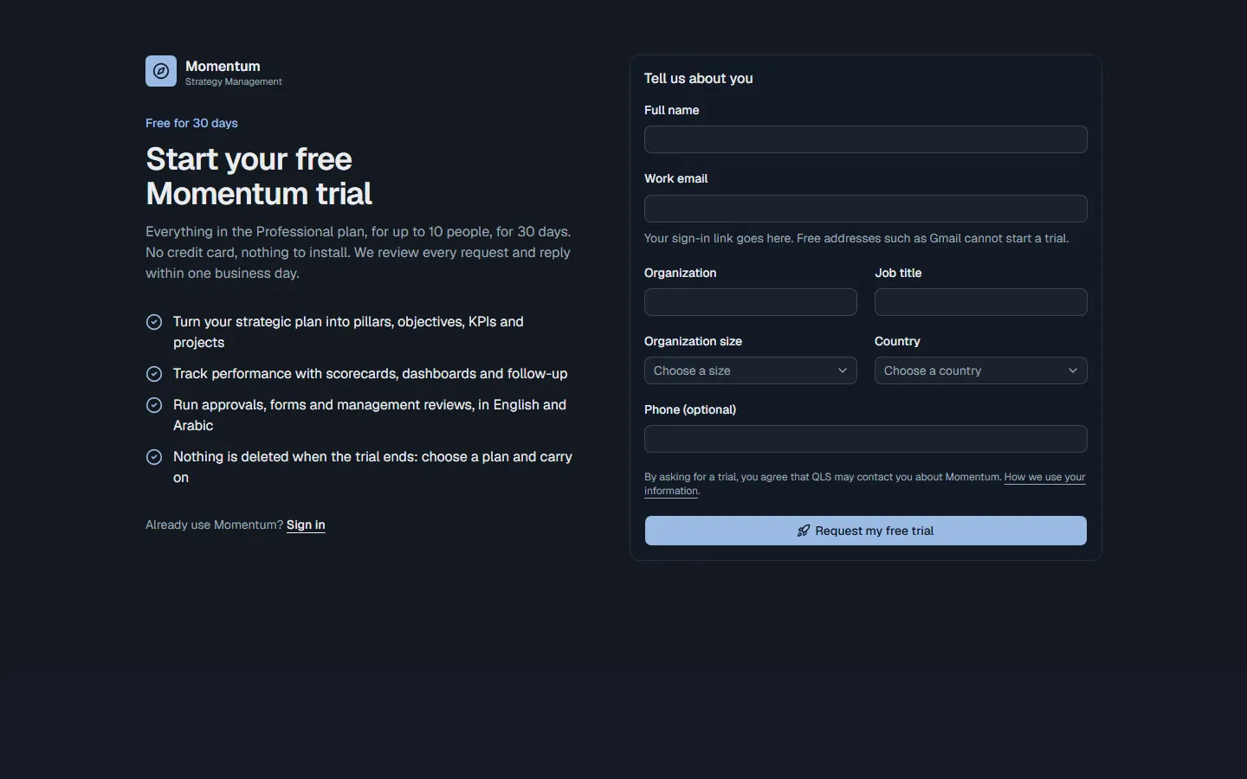Viewport: 1247px width, 779px height.
Task: Click the check icon beside 'Run approvals'
Action: [154, 405]
